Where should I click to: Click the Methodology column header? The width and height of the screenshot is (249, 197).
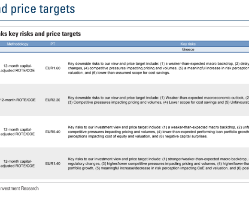tap(18, 44)
